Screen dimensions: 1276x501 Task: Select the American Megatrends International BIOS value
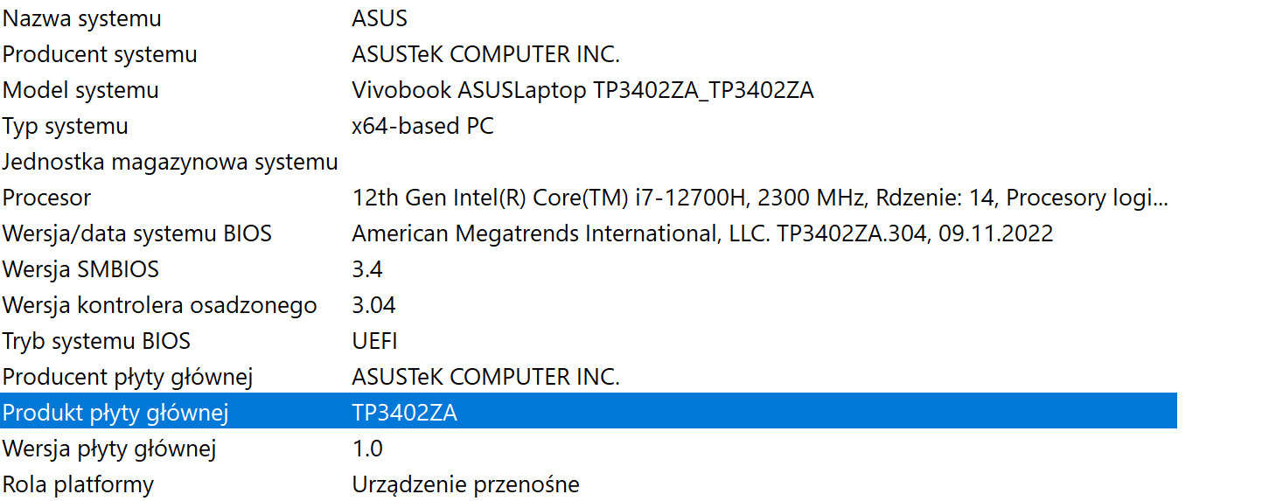[x=702, y=233]
